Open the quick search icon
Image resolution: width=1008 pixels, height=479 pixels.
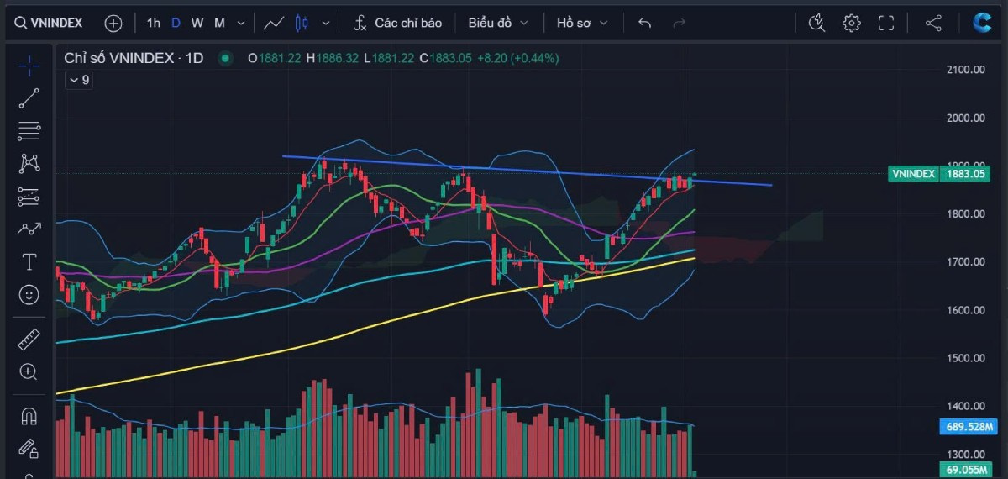(x=816, y=23)
